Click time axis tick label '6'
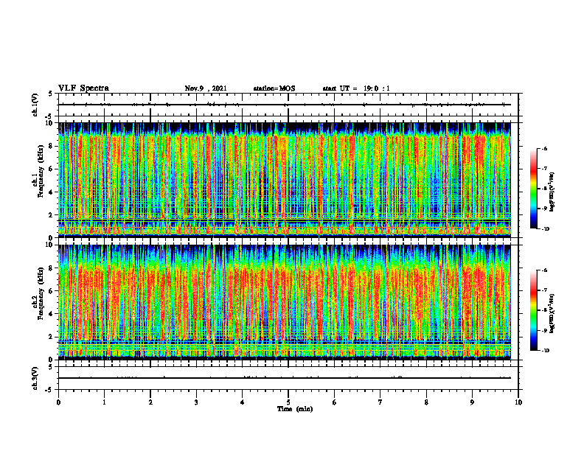Viewport: 584px width, 451px height. click(335, 402)
